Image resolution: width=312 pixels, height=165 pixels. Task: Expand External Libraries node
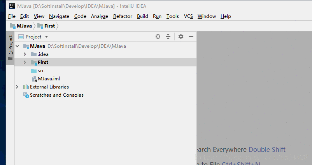(x=17, y=87)
